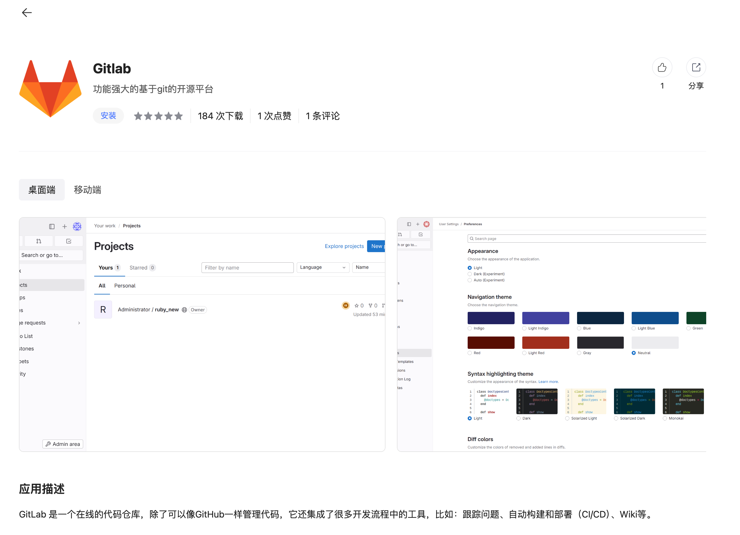This screenshot has width=740, height=535.
Task: Click the share icon
Action: 696,68
